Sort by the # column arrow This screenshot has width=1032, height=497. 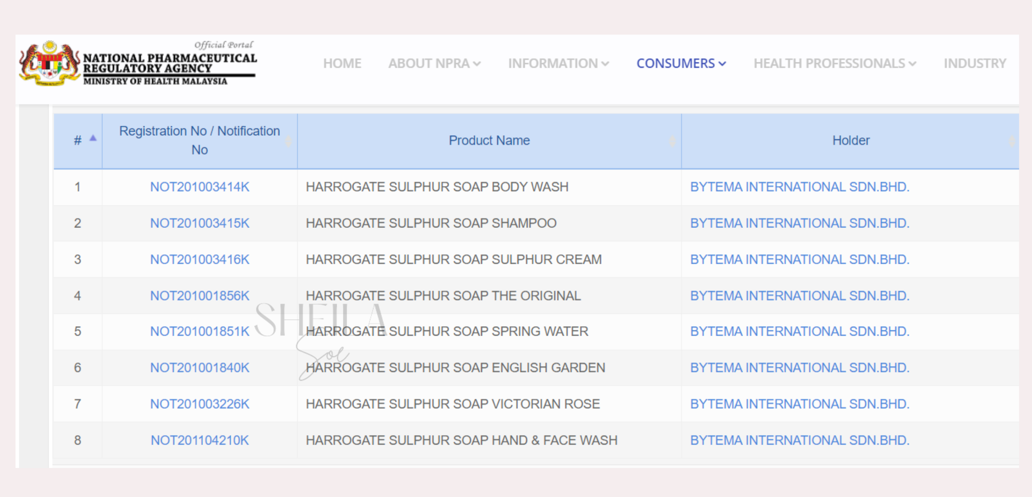[x=93, y=138]
